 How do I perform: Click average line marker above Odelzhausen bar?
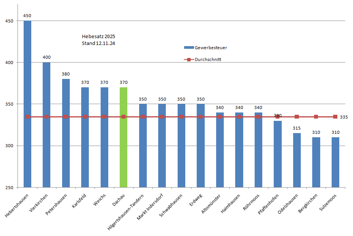pos(297,117)
